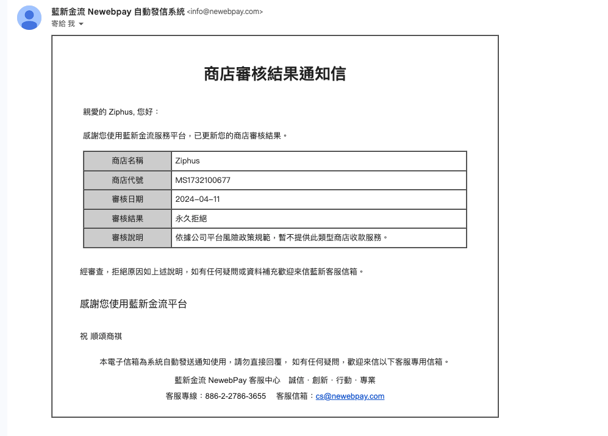Viewport: 608px width, 436px height.
Task: Click the 寄給 我 recipient text
Action: (x=63, y=24)
